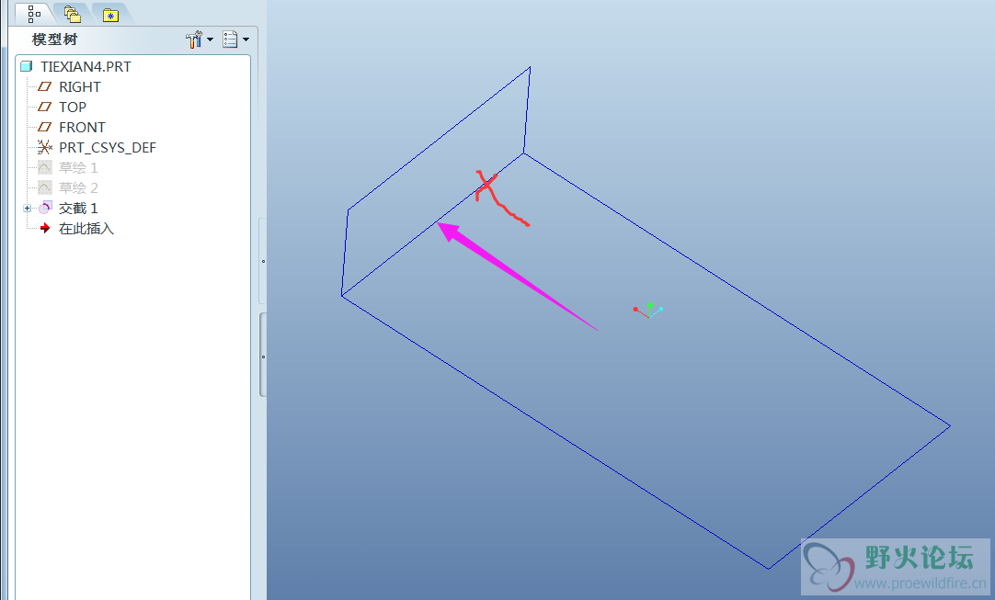Open the model tree settings hammer menu
Viewport: 995px width, 600px height.
tap(199, 40)
